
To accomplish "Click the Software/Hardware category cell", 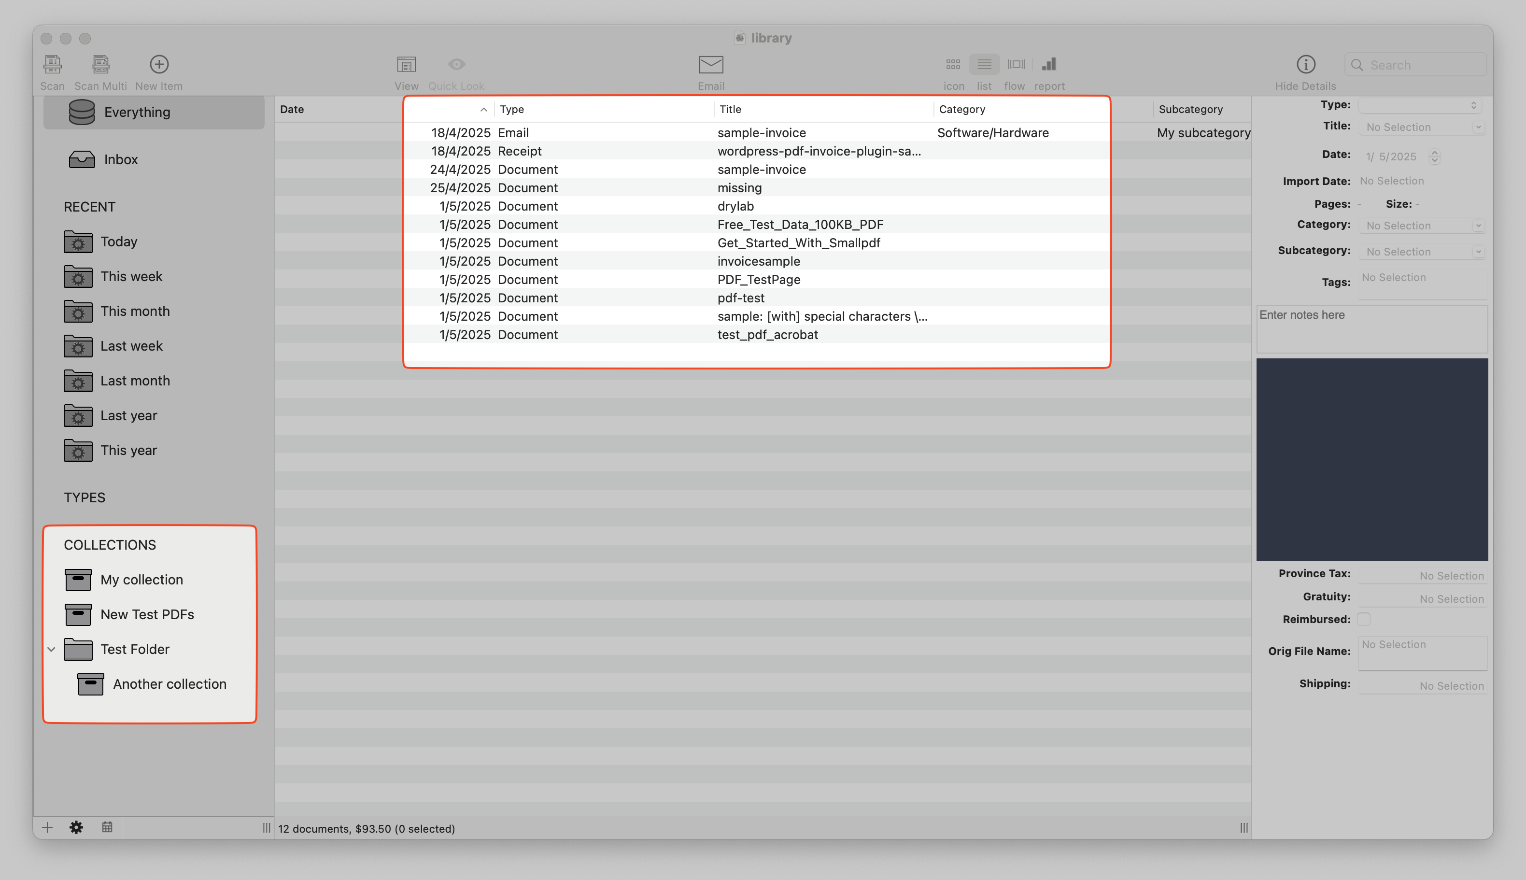I will pyautogui.click(x=992, y=132).
